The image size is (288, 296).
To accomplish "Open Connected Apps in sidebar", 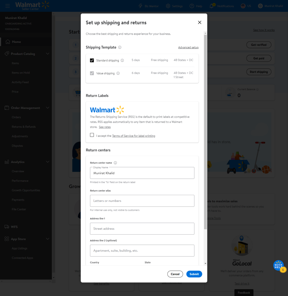I will point(23,258).
